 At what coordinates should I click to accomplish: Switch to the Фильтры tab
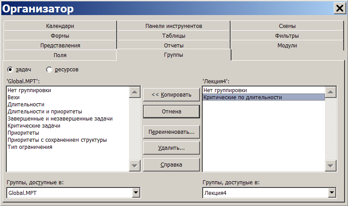[287, 36]
